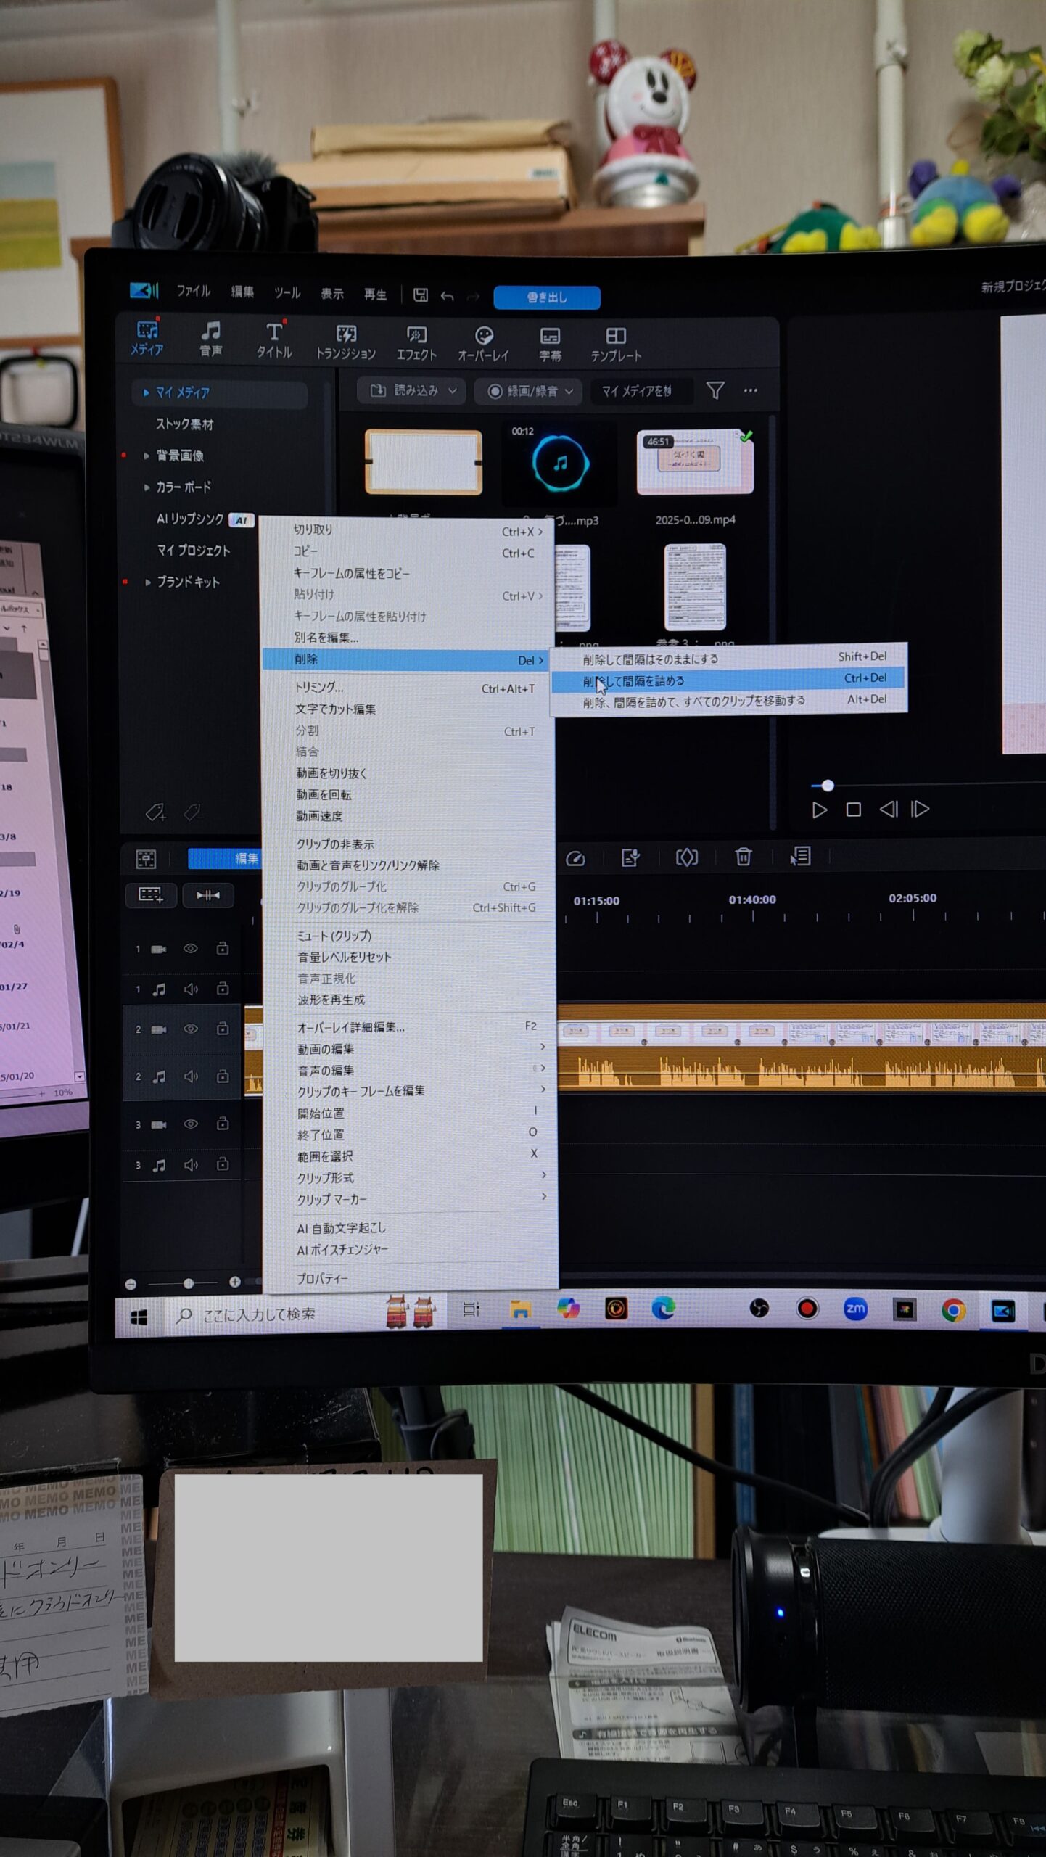Click the media library filter funnel icon

click(x=715, y=390)
